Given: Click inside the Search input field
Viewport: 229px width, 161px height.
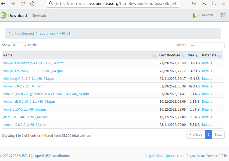Looking at the screenshot, I should point(207,45).
